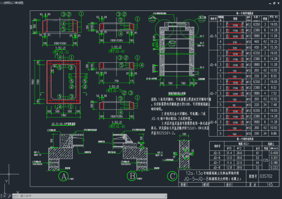Select the circled detail marker A
Screen dimensions: 282x199
pyautogui.click(x=64, y=176)
